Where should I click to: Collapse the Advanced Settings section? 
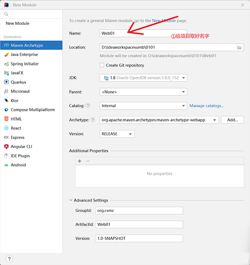71,200
